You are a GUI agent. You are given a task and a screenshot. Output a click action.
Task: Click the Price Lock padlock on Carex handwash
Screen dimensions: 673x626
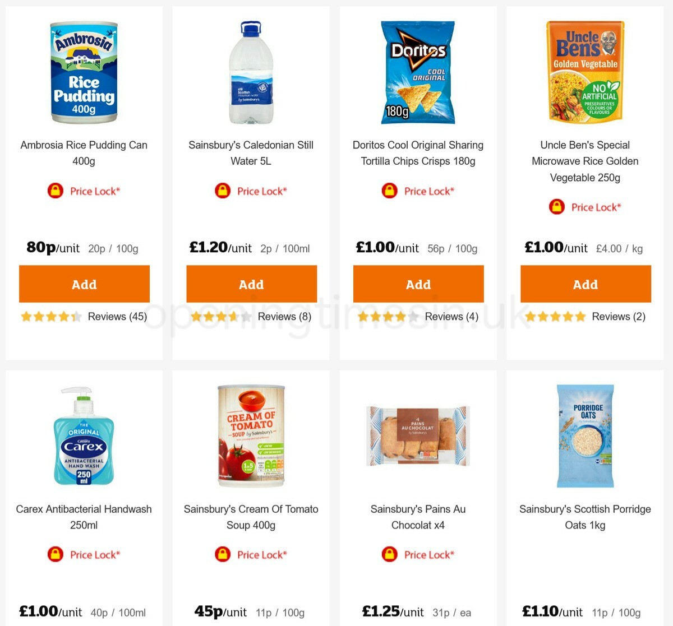(x=56, y=554)
